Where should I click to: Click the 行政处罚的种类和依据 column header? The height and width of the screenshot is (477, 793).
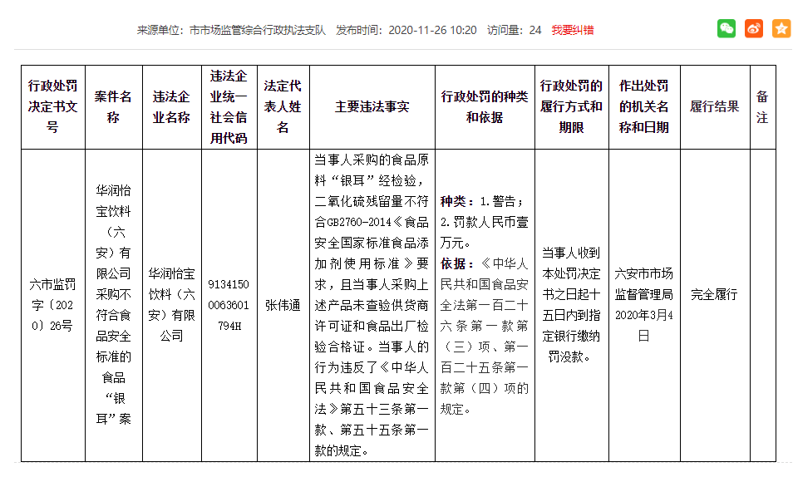coord(484,106)
